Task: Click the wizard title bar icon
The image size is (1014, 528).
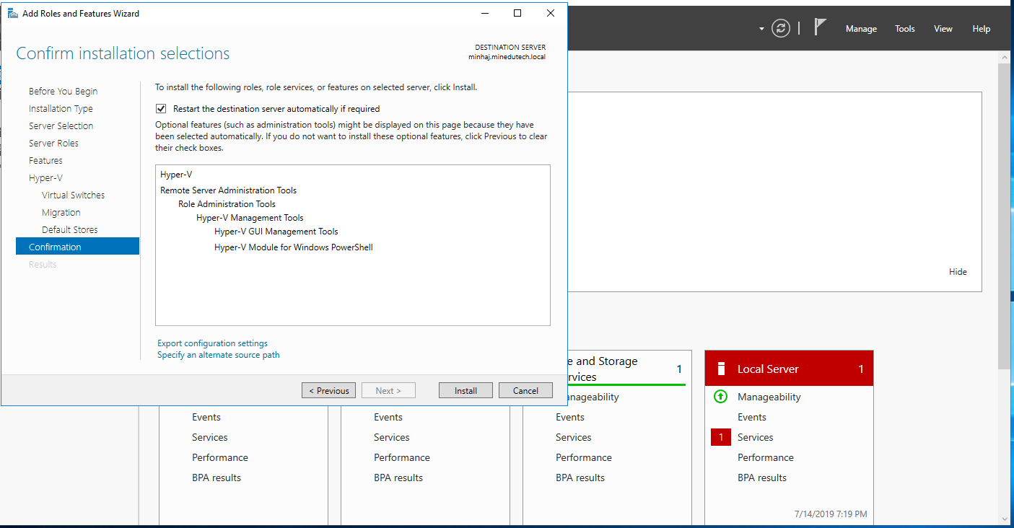Action: click(x=12, y=13)
